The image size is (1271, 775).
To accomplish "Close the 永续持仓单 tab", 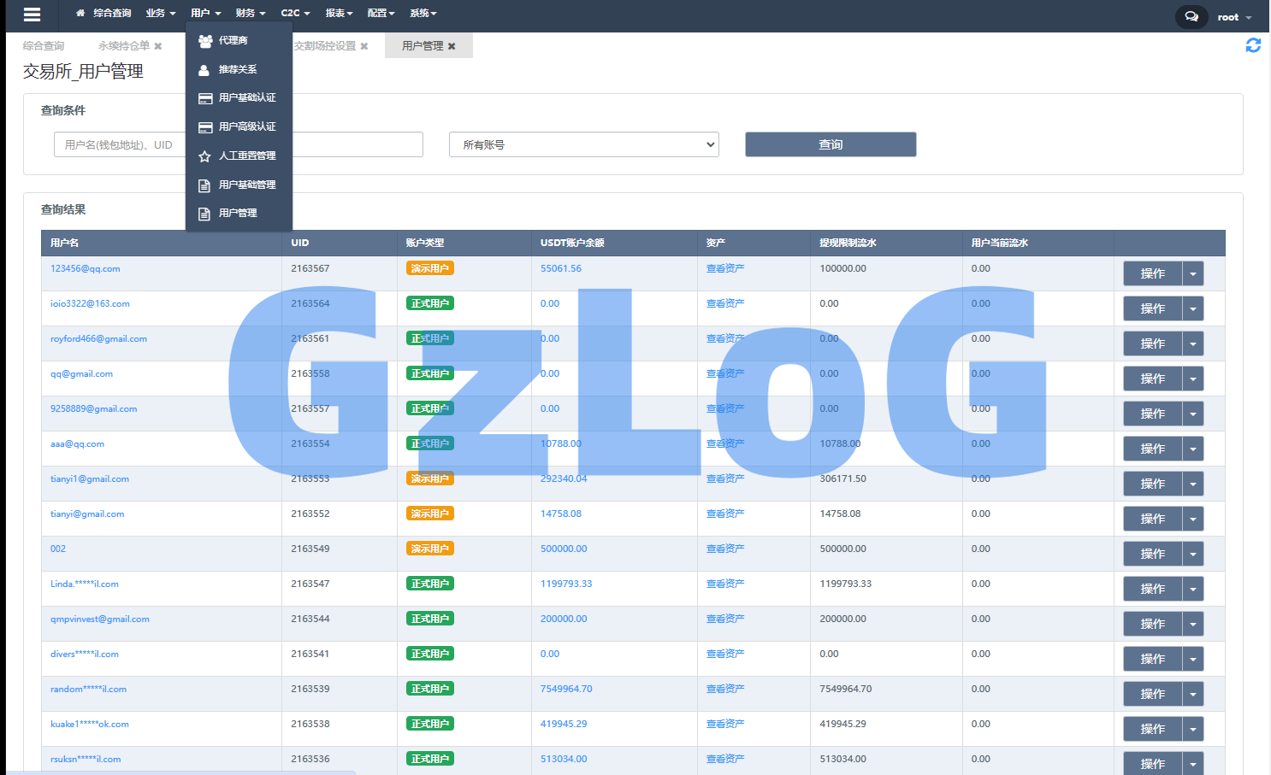I will 157,46.
